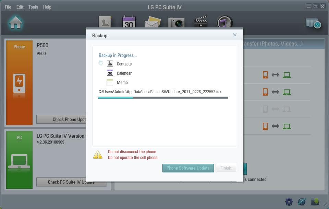
Task: Open the Help menu
Action: (47, 7)
